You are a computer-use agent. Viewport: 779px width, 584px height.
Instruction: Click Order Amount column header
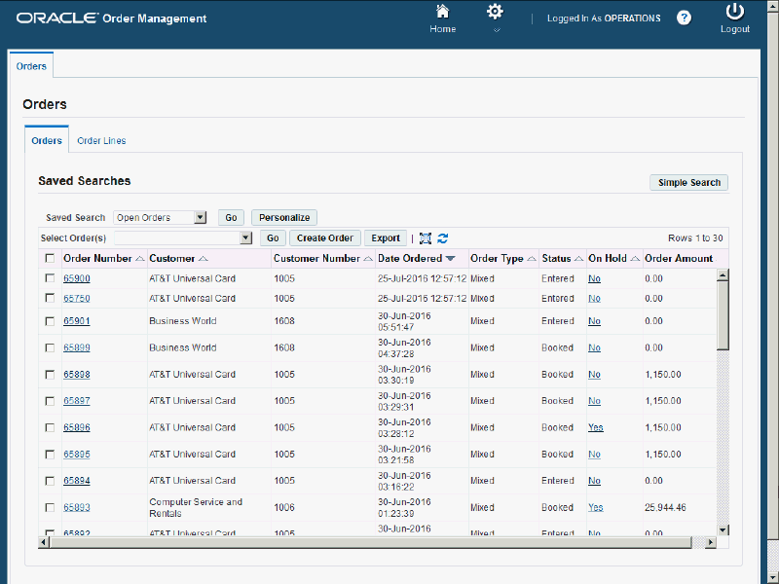[x=679, y=258]
